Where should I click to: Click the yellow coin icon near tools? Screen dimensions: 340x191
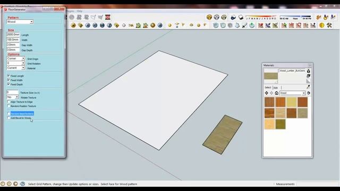(x=322, y=25)
